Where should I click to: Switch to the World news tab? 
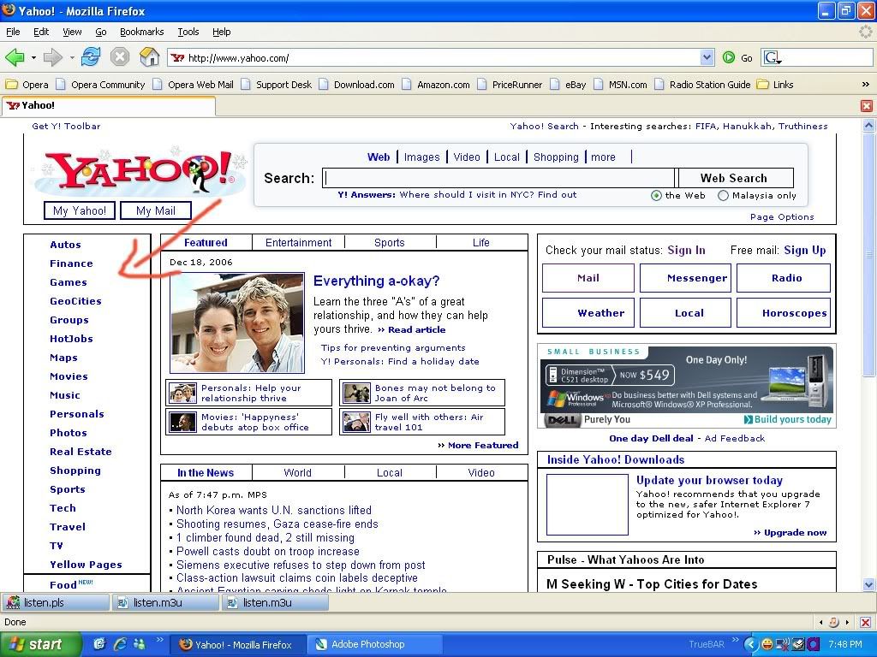297,472
